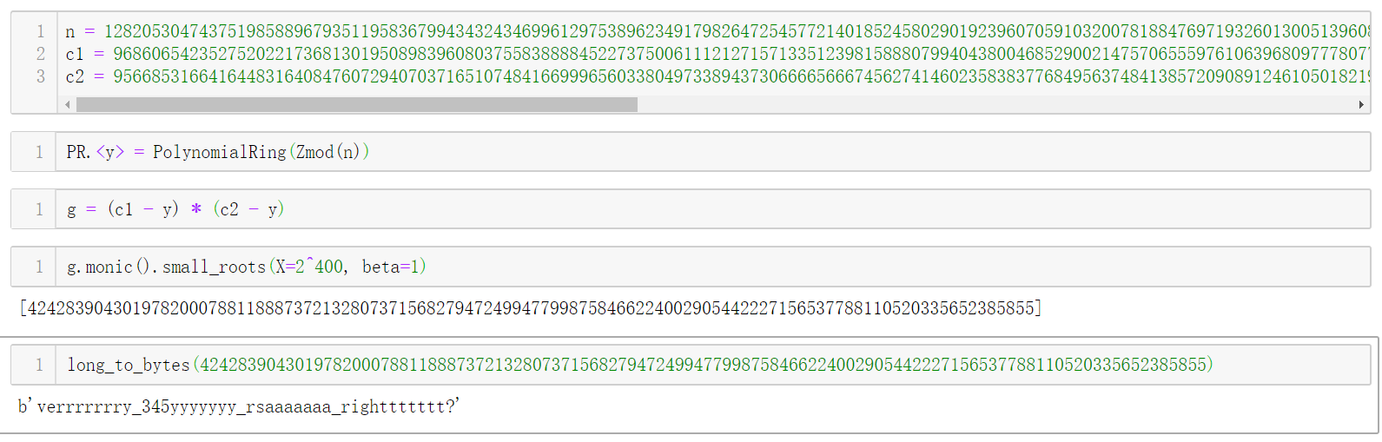Click the gutter line number of small_roots cell
The image size is (1382, 442).
39,267
